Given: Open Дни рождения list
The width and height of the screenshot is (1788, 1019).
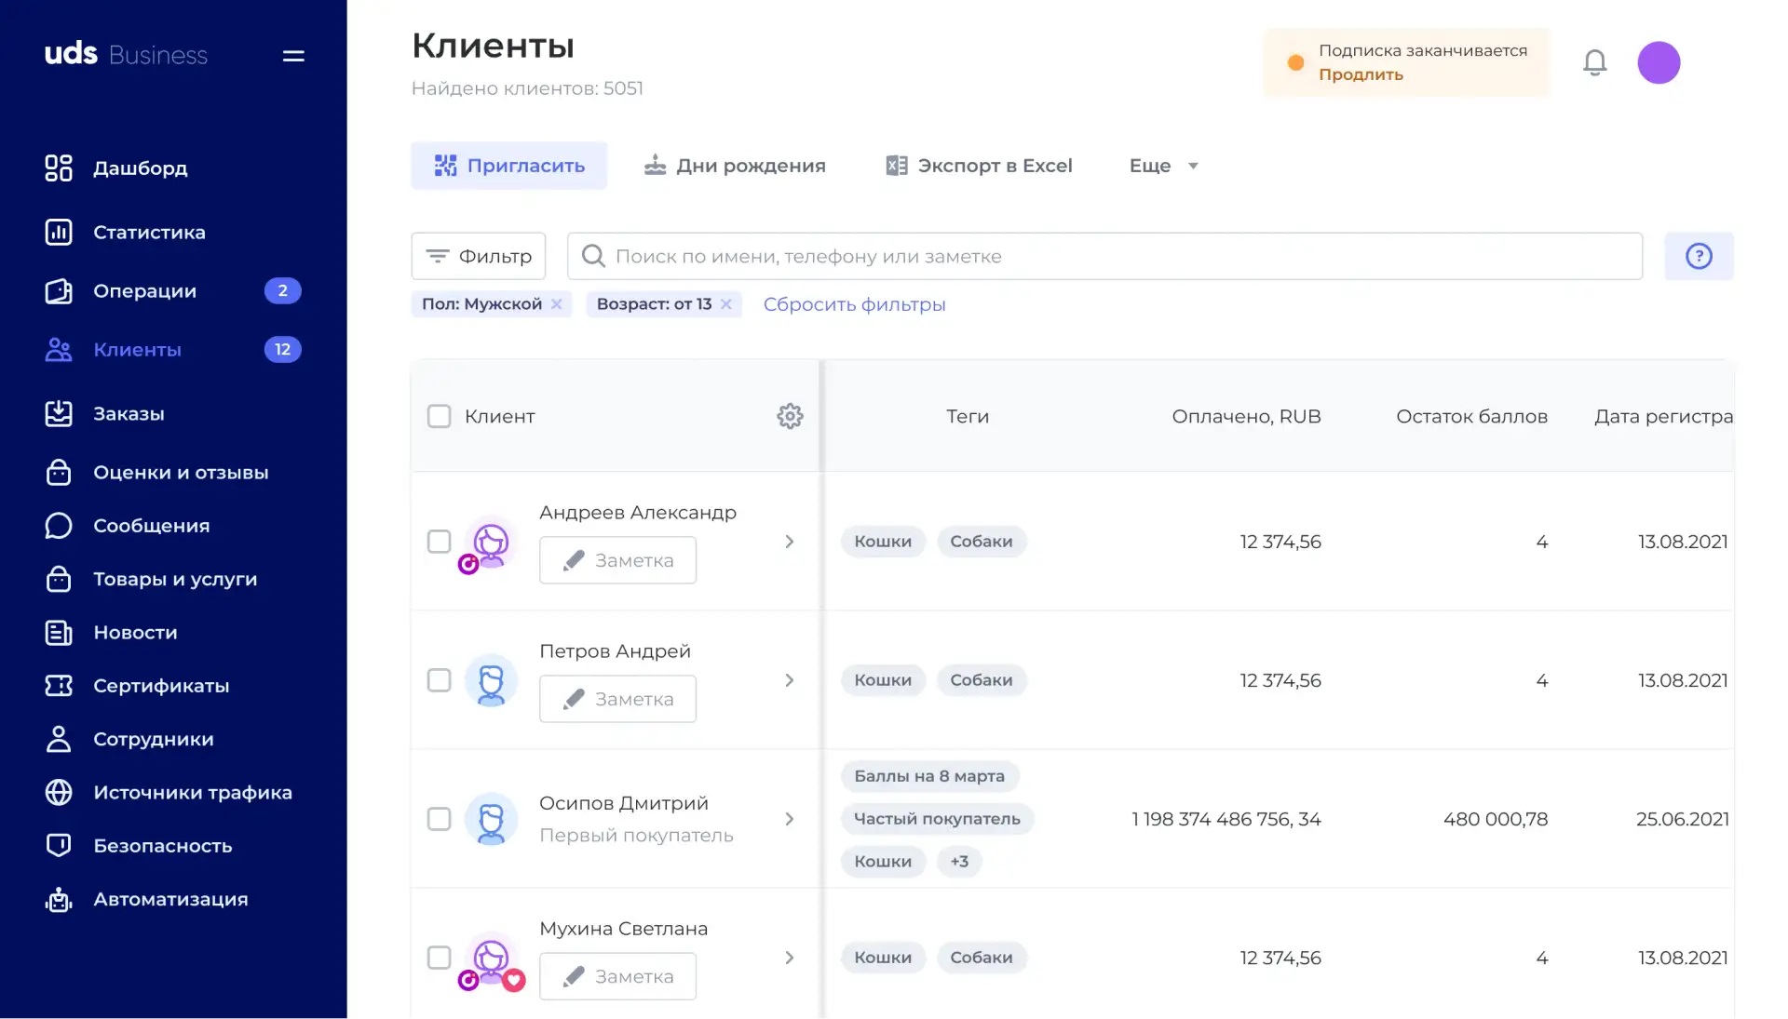Looking at the screenshot, I should point(735,166).
